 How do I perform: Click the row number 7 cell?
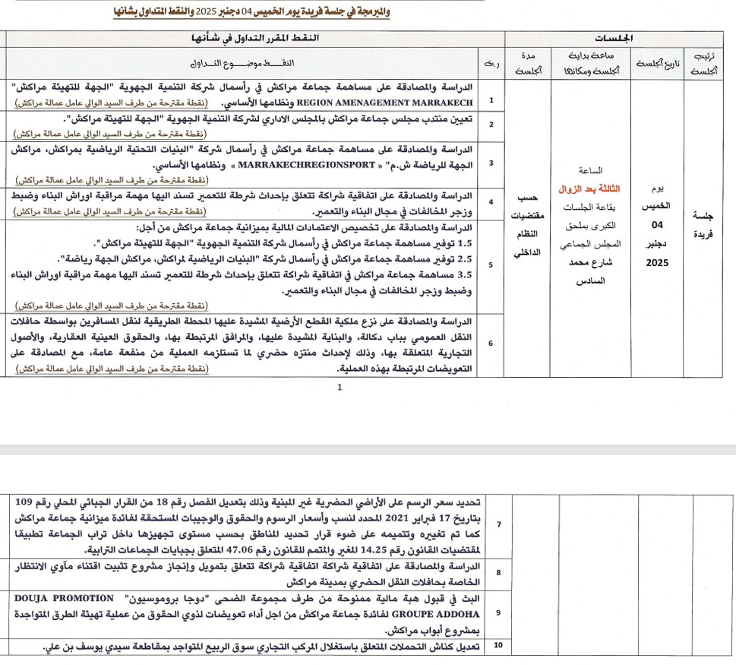(x=498, y=525)
